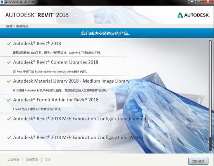214x166 pixels.
Task: Open the 系统要求 system requirements link
Action: point(32,160)
